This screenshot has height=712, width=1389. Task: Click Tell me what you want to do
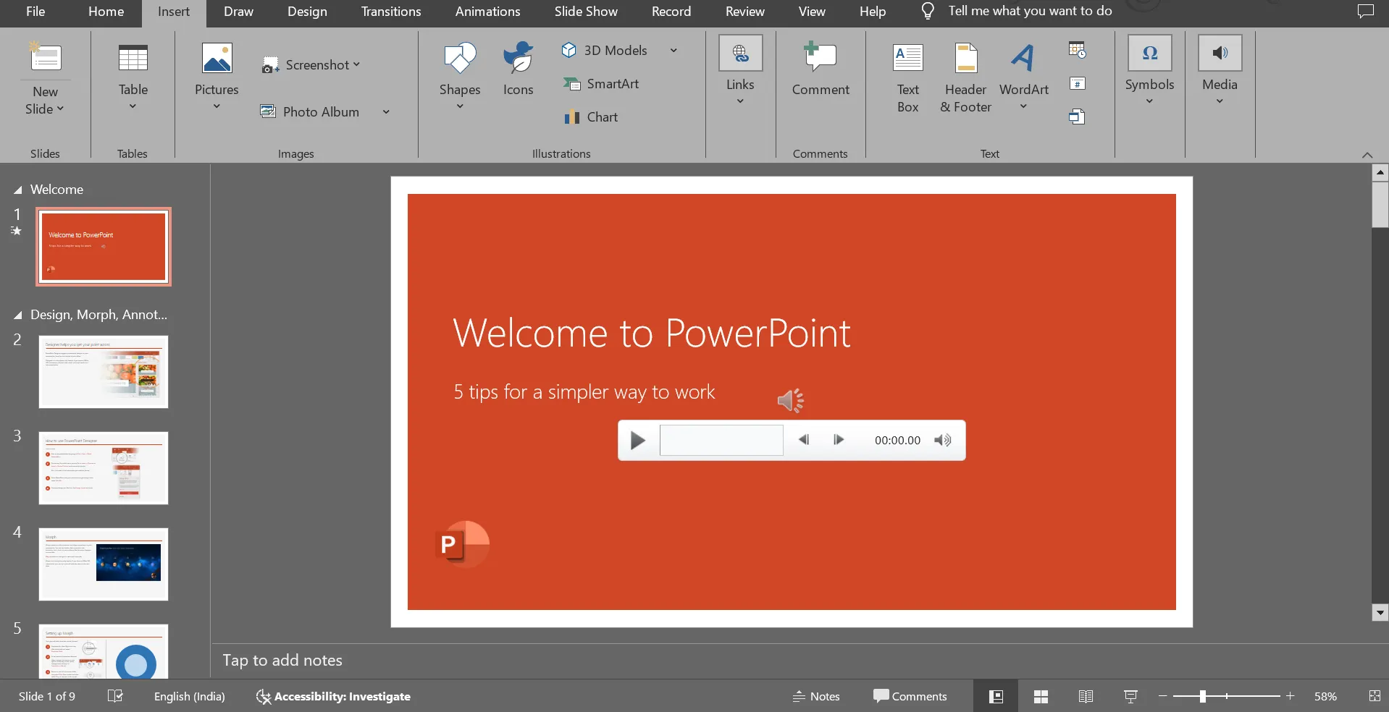[1030, 11]
